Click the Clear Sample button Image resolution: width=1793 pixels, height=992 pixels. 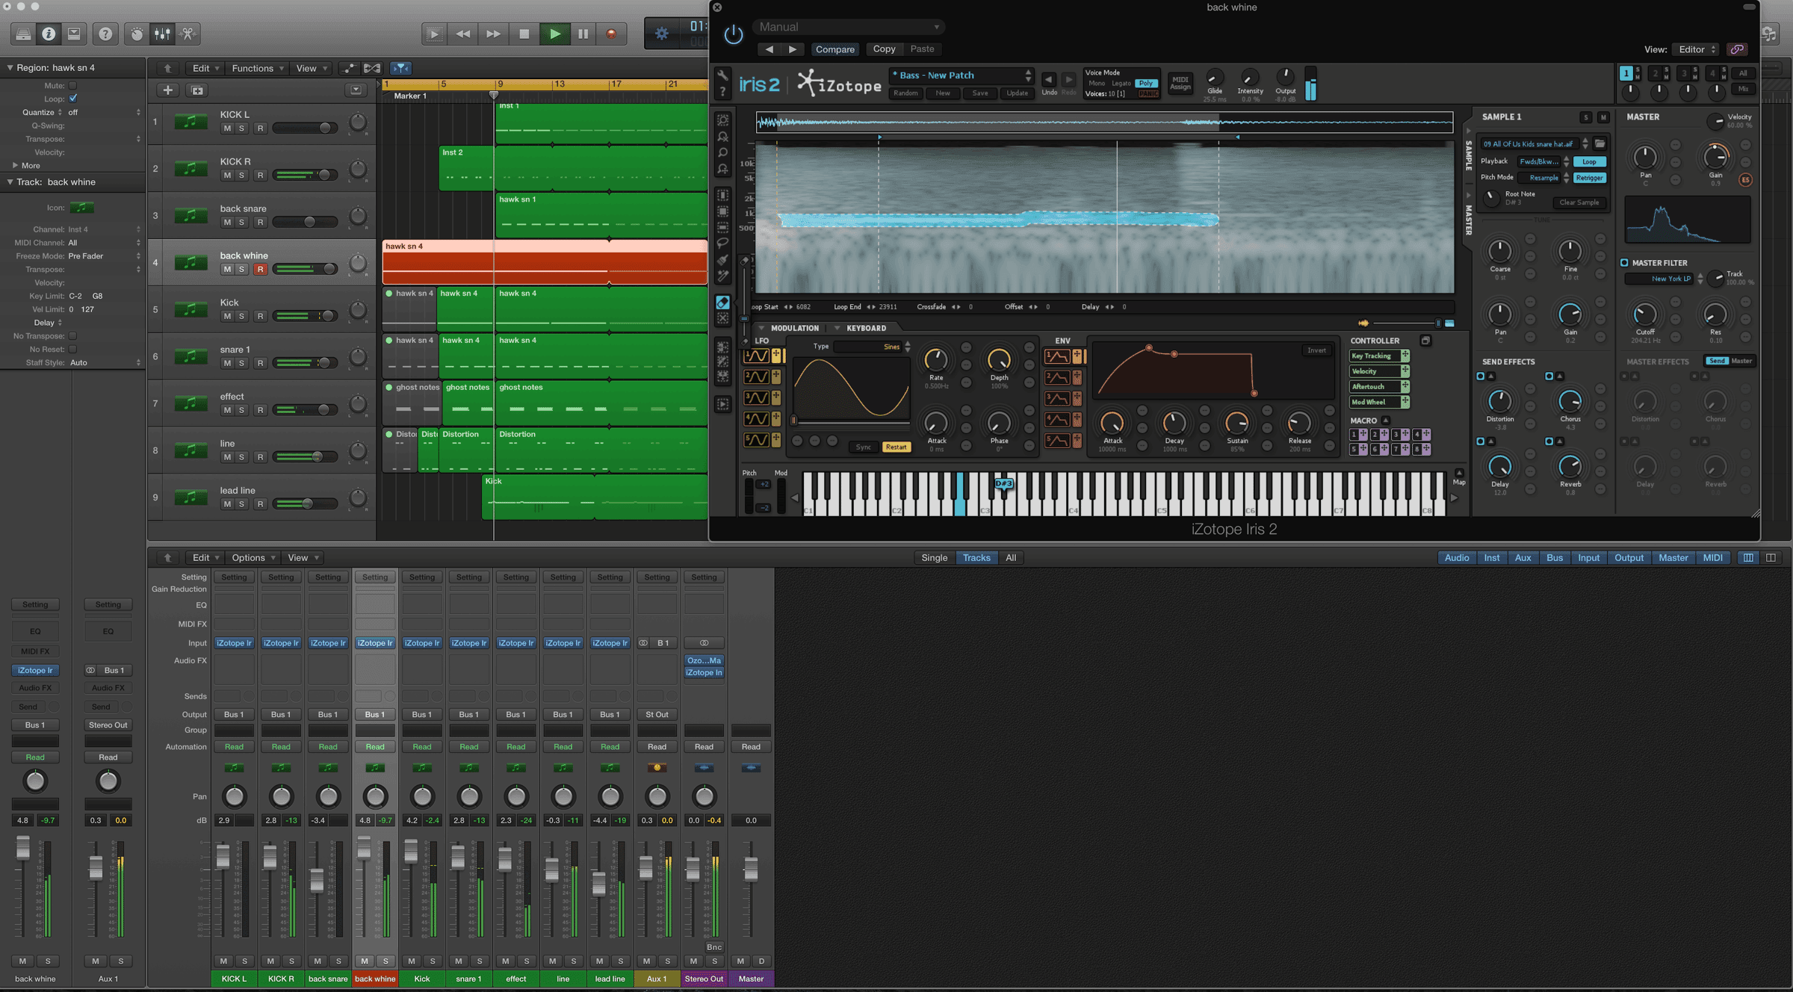coord(1579,202)
